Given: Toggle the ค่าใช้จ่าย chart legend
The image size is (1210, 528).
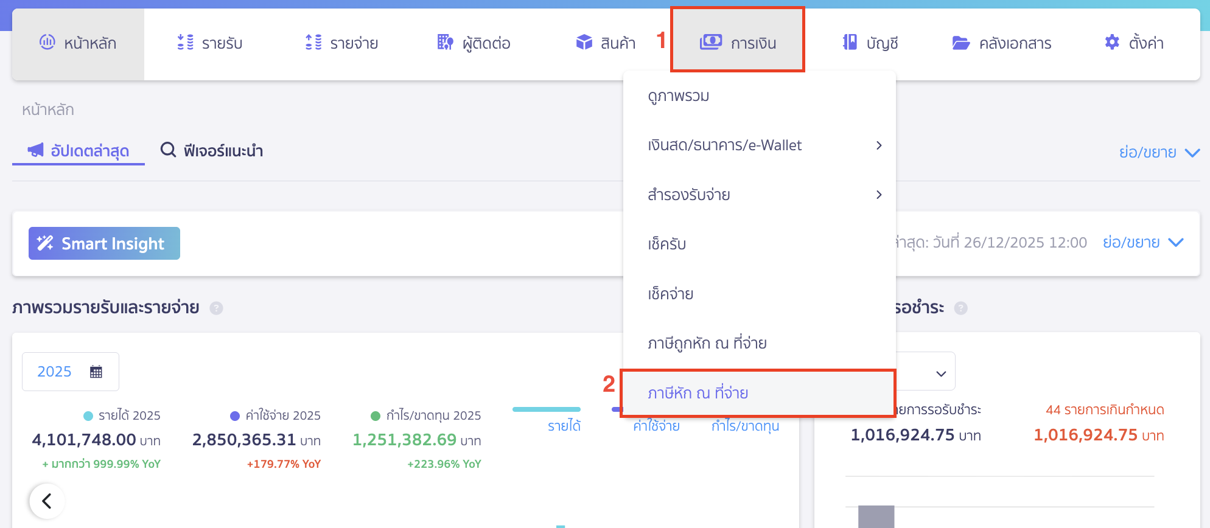Looking at the screenshot, I should 656,425.
